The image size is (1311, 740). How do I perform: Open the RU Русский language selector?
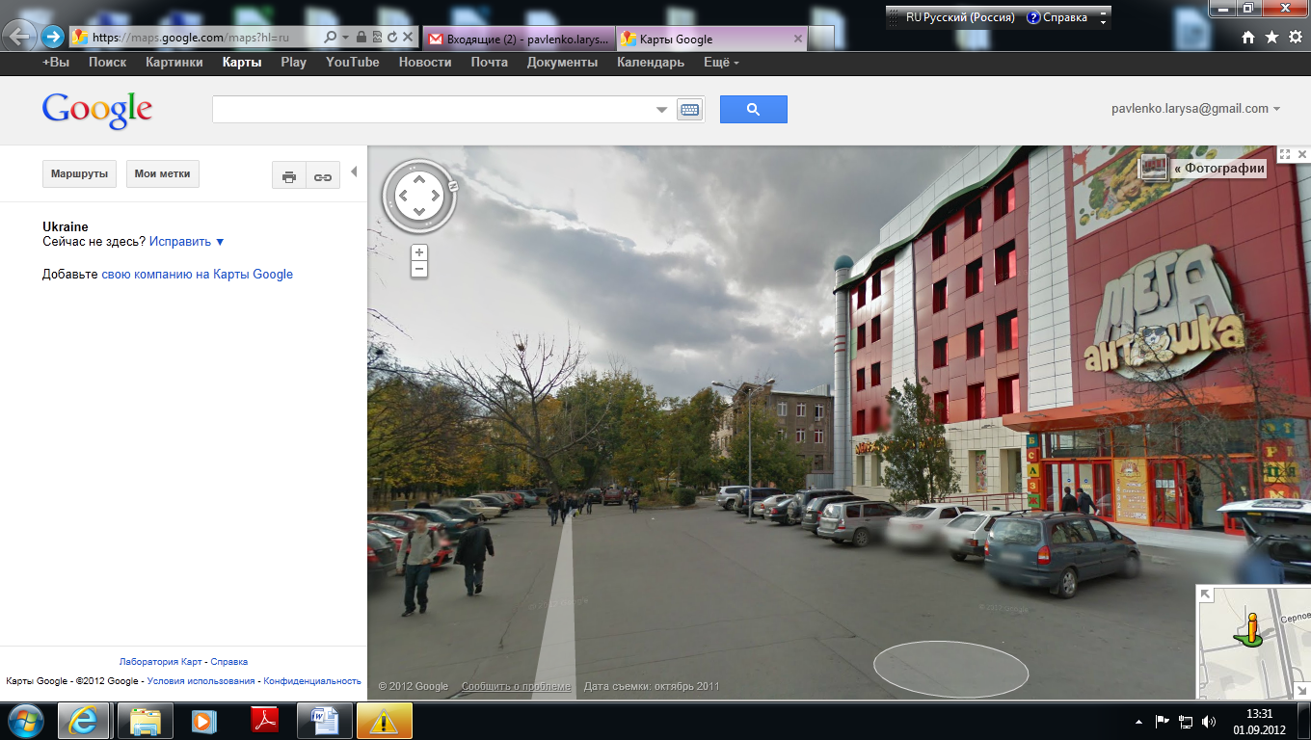960,17
